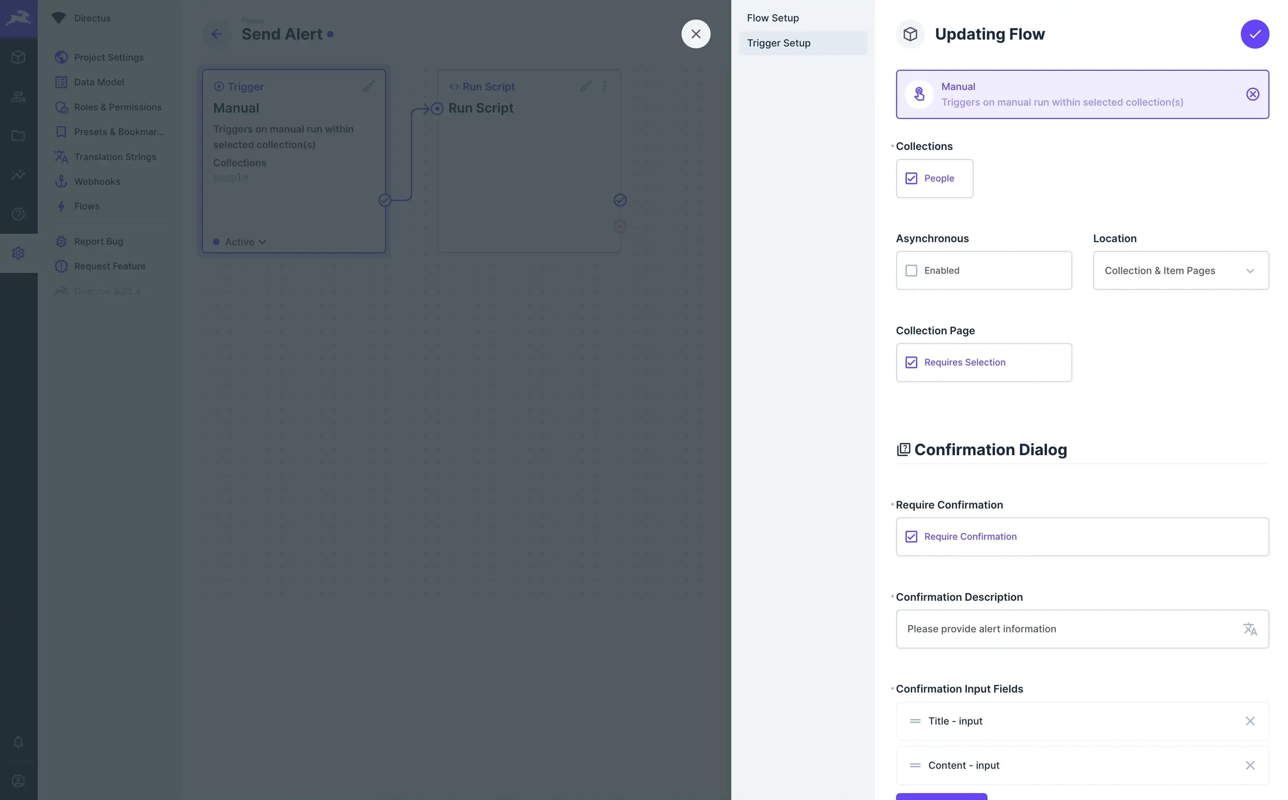Image resolution: width=1288 pixels, height=800 pixels.
Task: Open the user profile icon
Action: [x=19, y=781]
